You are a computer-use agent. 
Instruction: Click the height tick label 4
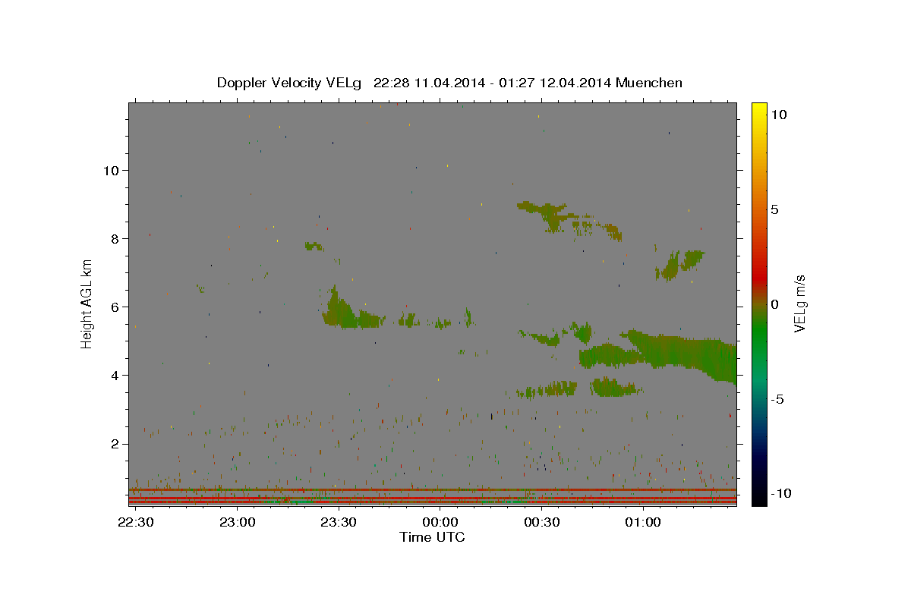pos(115,375)
